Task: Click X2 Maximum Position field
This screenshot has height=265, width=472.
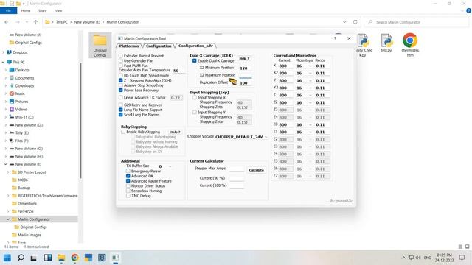Action: [x=246, y=75]
